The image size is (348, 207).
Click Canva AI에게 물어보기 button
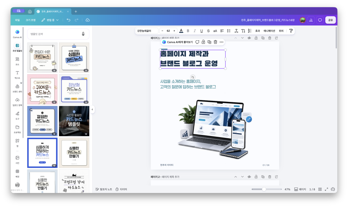177,42
